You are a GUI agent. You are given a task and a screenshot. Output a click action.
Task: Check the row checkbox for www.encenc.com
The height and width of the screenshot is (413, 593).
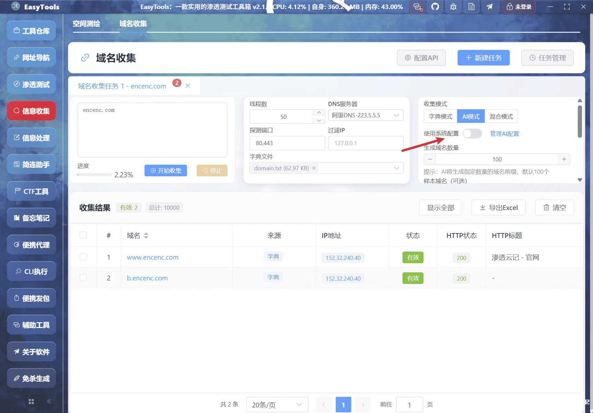(x=83, y=257)
